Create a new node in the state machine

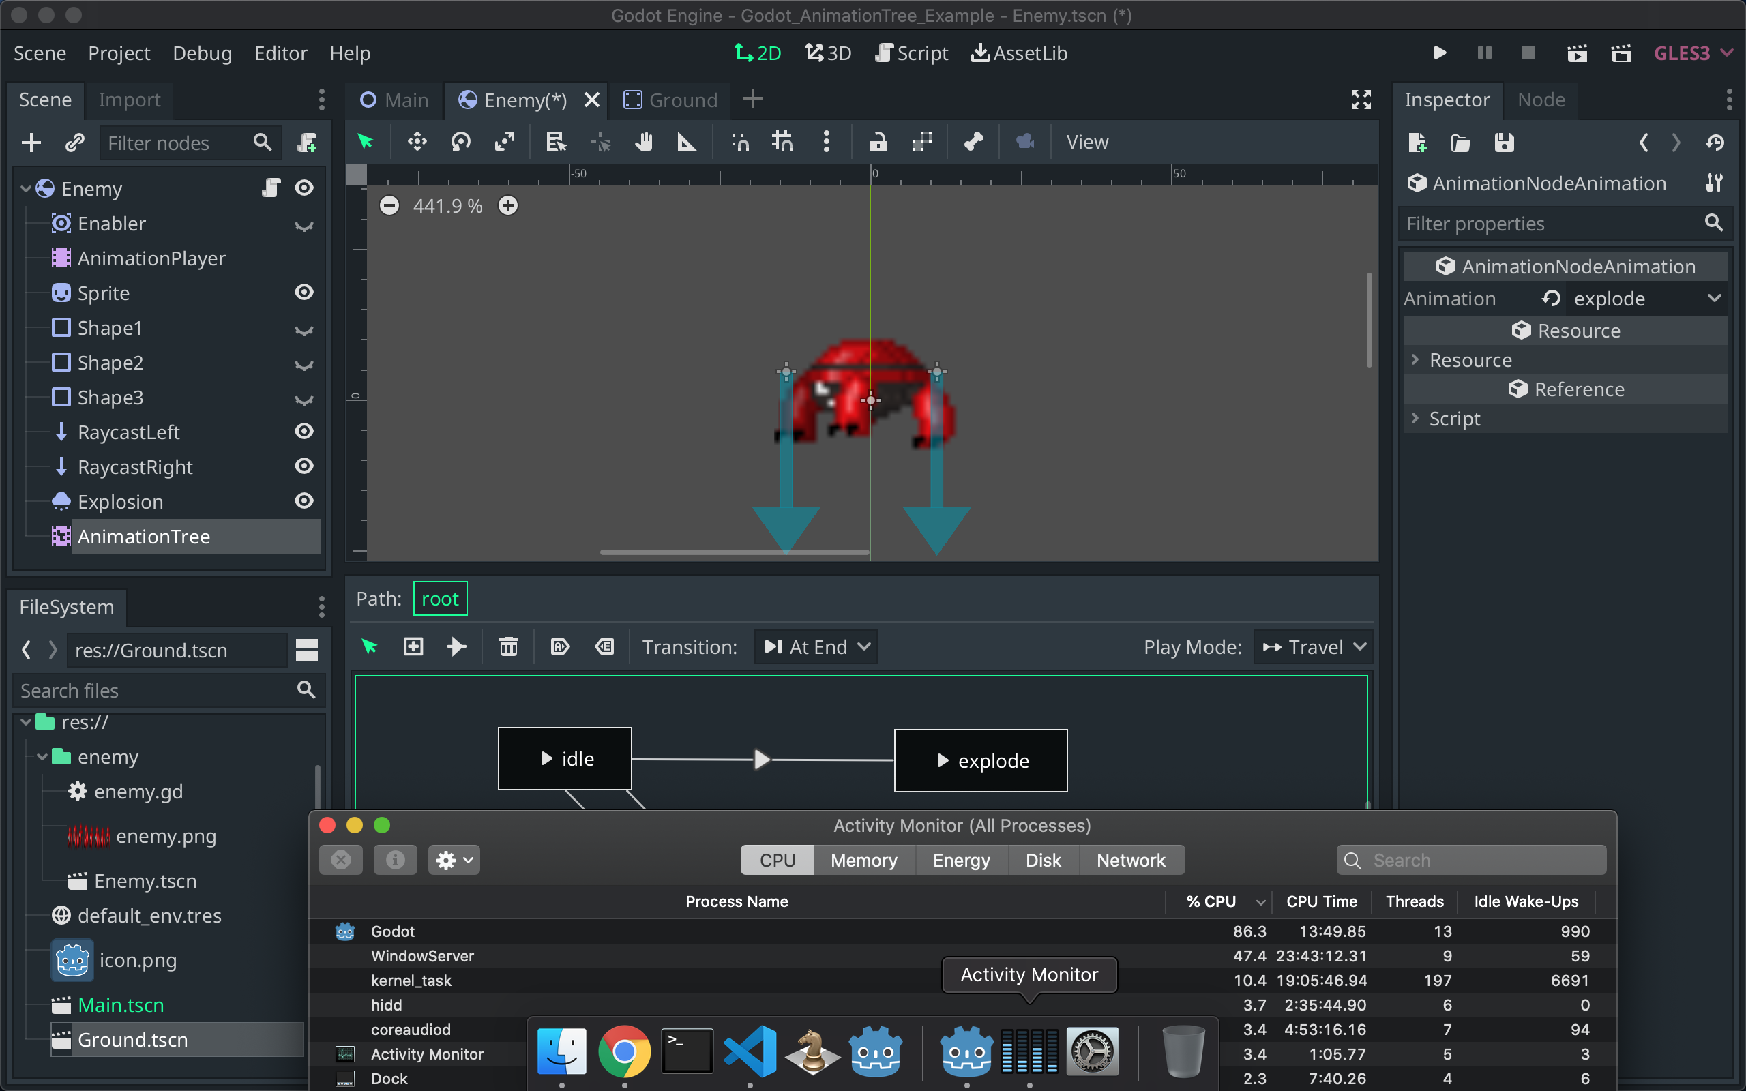coord(413,646)
